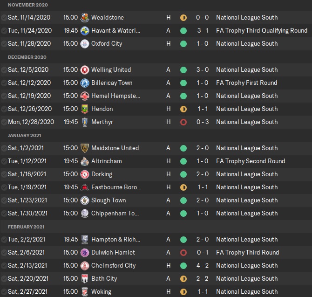Collapse the November 2020 month header

click(x=27, y=5)
